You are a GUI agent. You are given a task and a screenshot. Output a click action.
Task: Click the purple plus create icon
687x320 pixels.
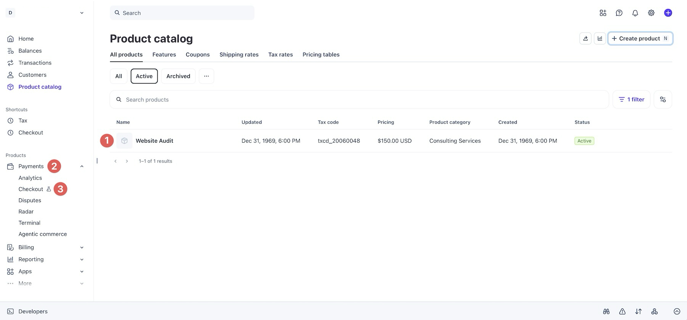pyautogui.click(x=668, y=13)
